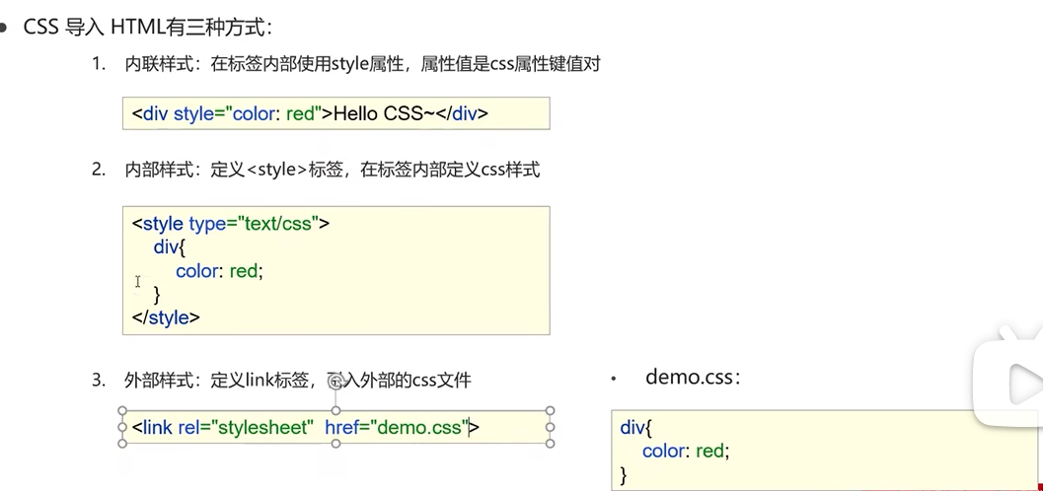This screenshot has height=491, width=1043.
Task: Select bottom-right handle of link text box
Action: pos(550,443)
